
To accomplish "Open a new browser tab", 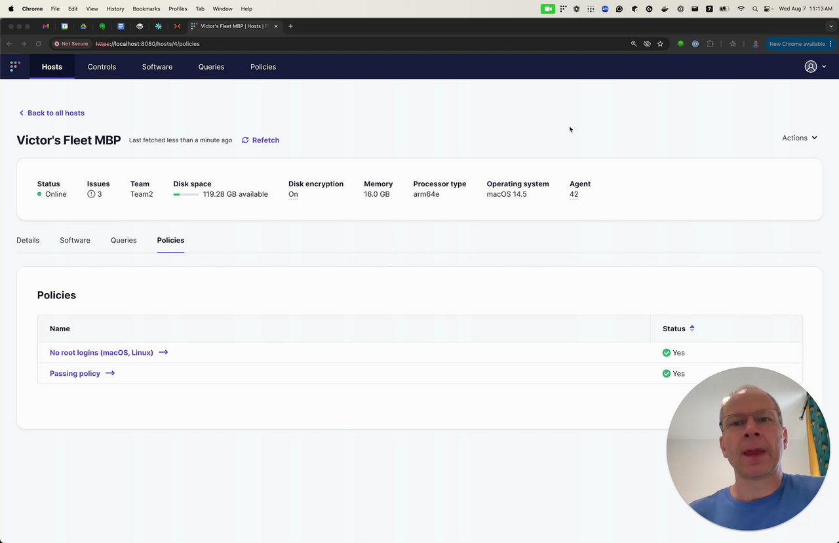I will tap(290, 26).
